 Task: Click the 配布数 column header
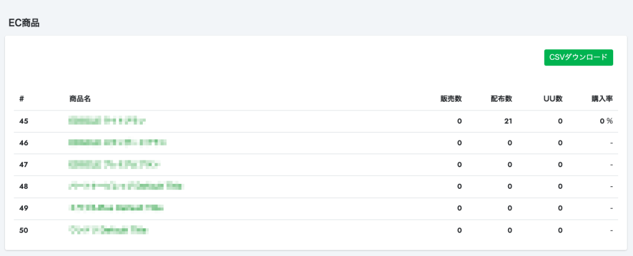pos(501,99)
